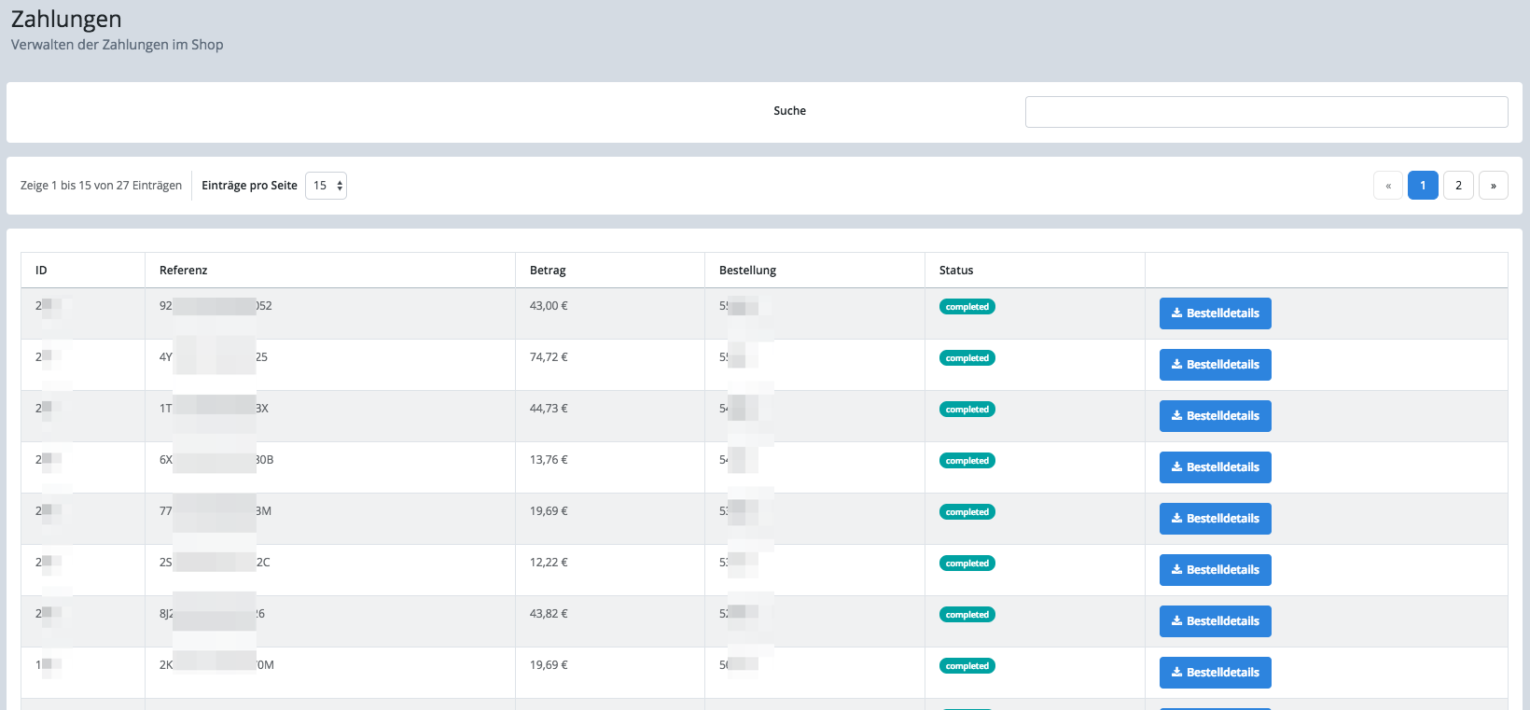Open Bestelldetails for the 43,82 € payment
The width and height of the screenshot is (1530, 710).
(1215, 621)
